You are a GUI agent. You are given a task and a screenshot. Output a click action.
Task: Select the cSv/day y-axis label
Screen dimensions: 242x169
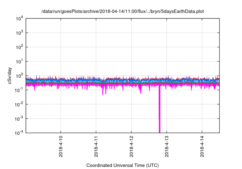click(x=9, y=75)
